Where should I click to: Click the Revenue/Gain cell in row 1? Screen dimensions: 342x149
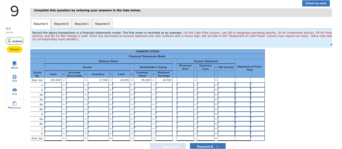[x=185, y=85]
